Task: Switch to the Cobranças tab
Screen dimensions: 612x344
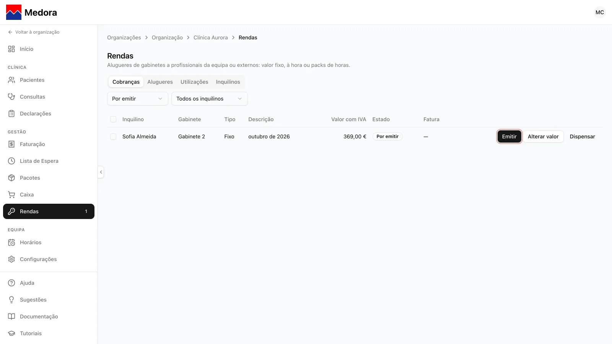Action: [x=126, y=82]
